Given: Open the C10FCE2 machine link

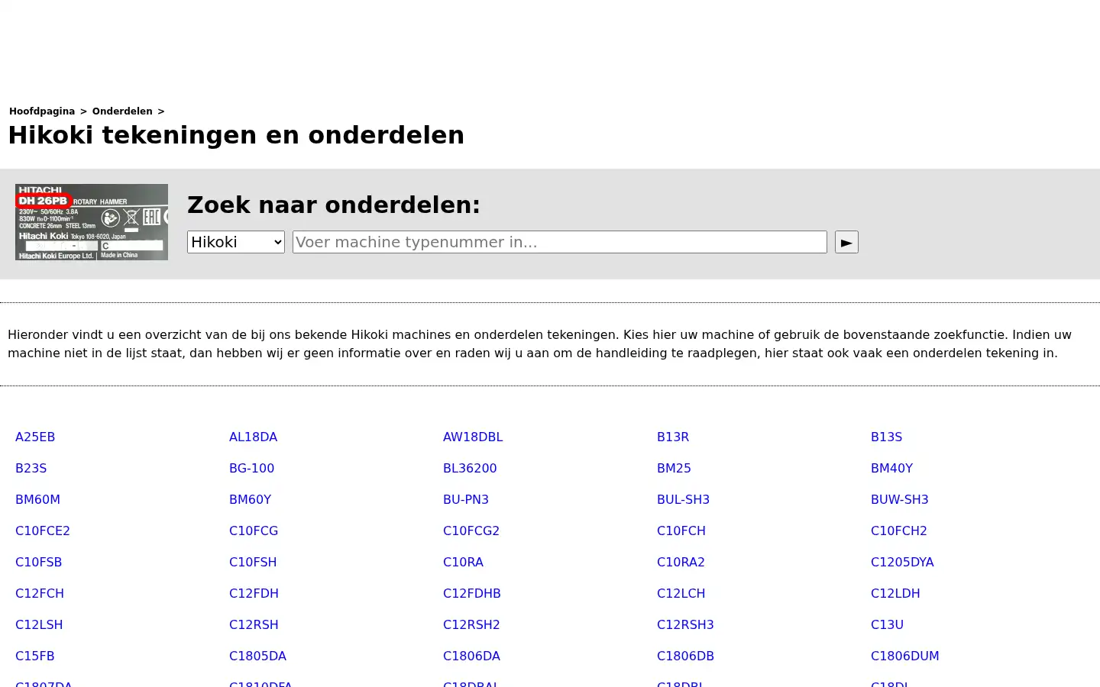Looking at the screenshot, I should click(43, 531).
